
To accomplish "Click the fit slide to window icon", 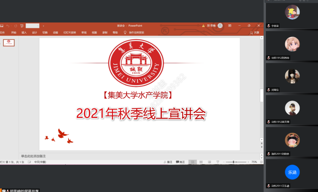I will click(x=261, y=162).
